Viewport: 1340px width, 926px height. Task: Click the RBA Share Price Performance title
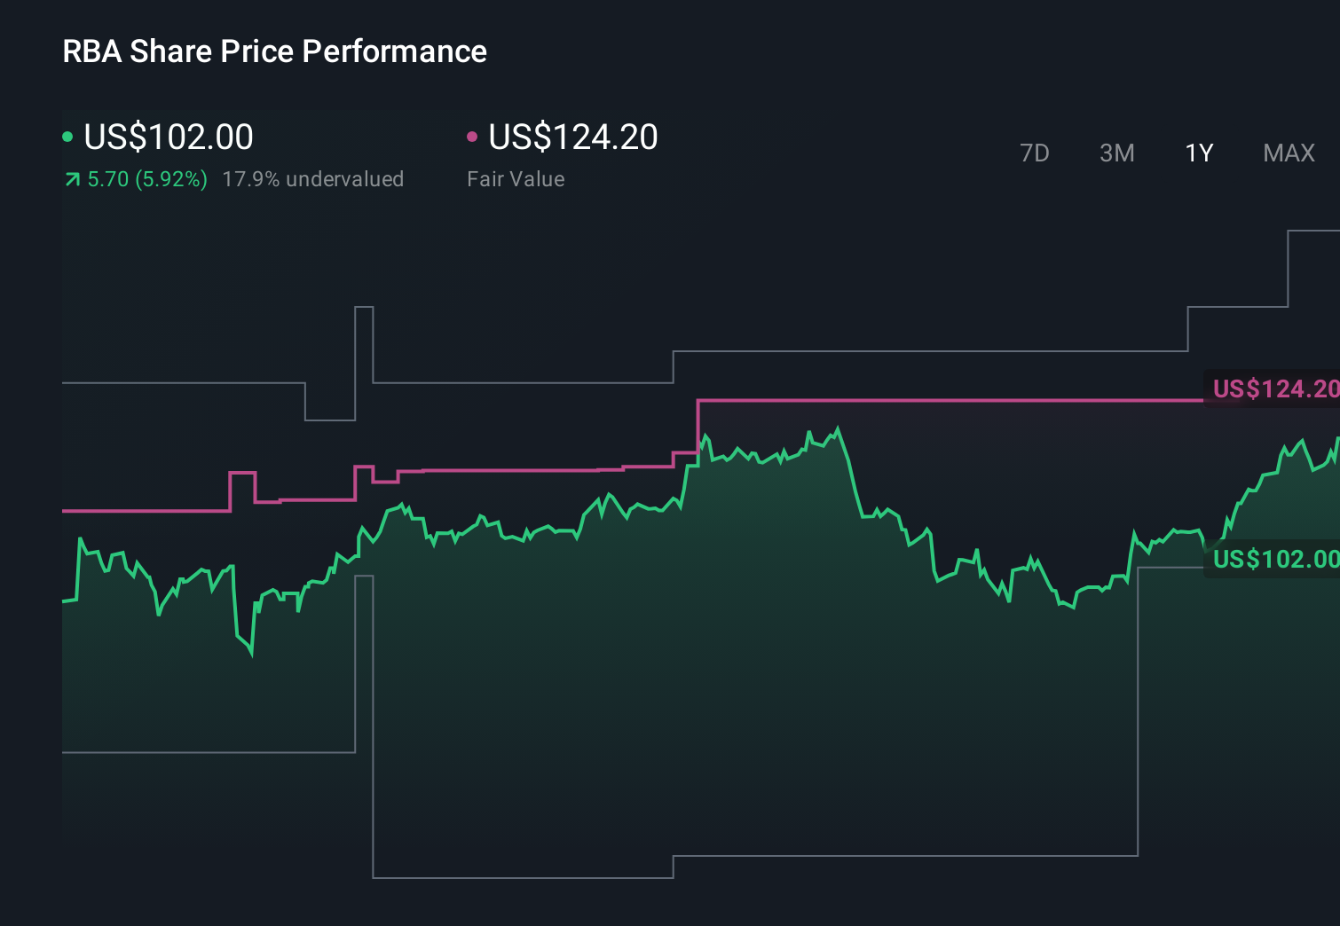[273, 51]
